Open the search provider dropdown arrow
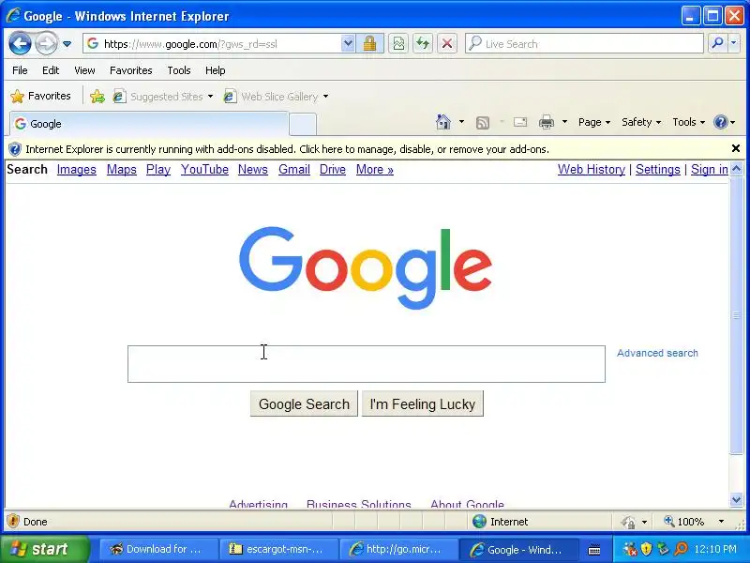The image size is (750, 563). [734, 43]
